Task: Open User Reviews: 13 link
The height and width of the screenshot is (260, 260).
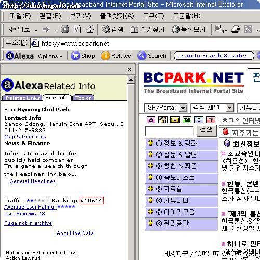Action: click(24, 213)
